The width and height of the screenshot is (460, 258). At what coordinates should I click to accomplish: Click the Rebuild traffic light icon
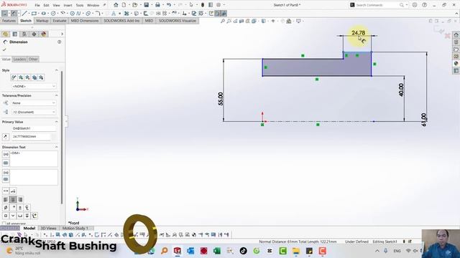click(203, 5)
